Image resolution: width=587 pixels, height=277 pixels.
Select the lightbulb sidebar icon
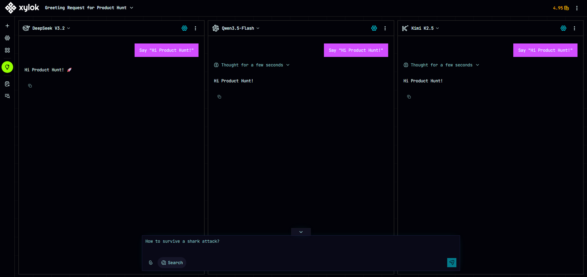pos(7,67)
